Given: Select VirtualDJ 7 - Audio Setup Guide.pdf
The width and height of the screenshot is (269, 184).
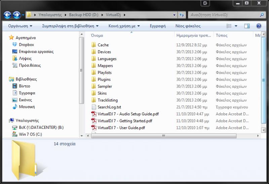Looking at the screenshot, I should coord(125,114).
